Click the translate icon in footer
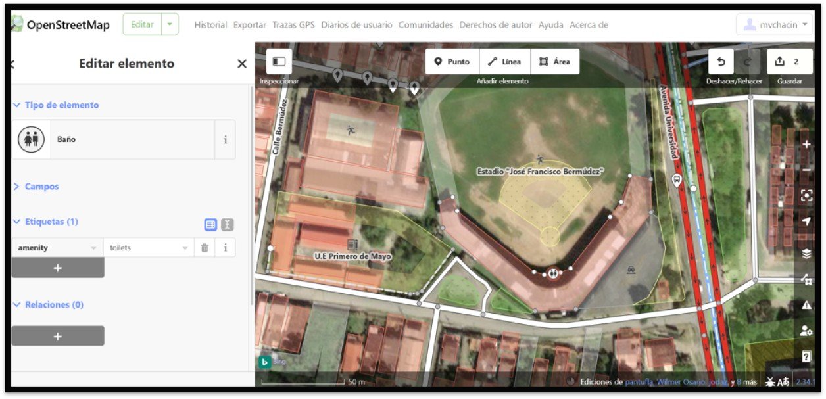 783,382
